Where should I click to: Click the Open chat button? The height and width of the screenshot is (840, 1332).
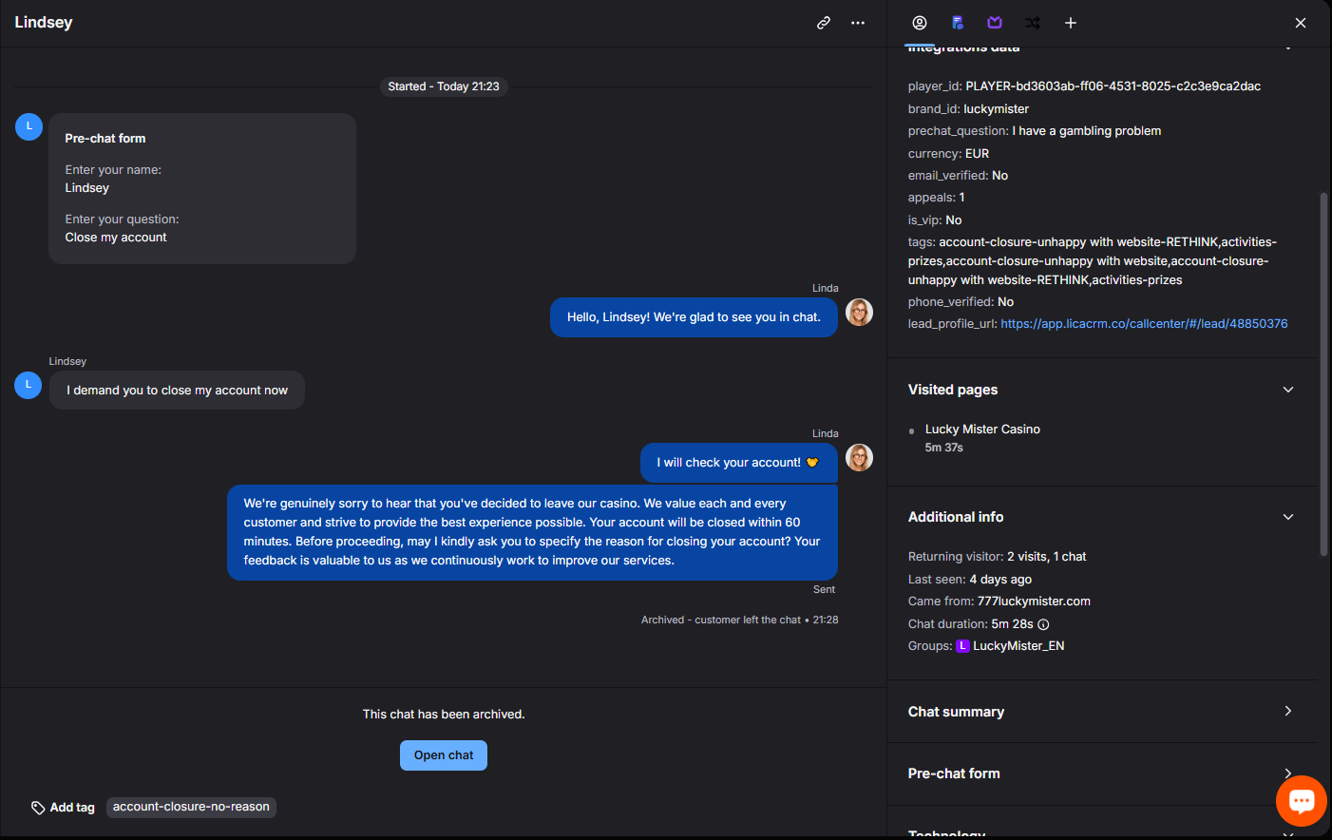[444, 755]
